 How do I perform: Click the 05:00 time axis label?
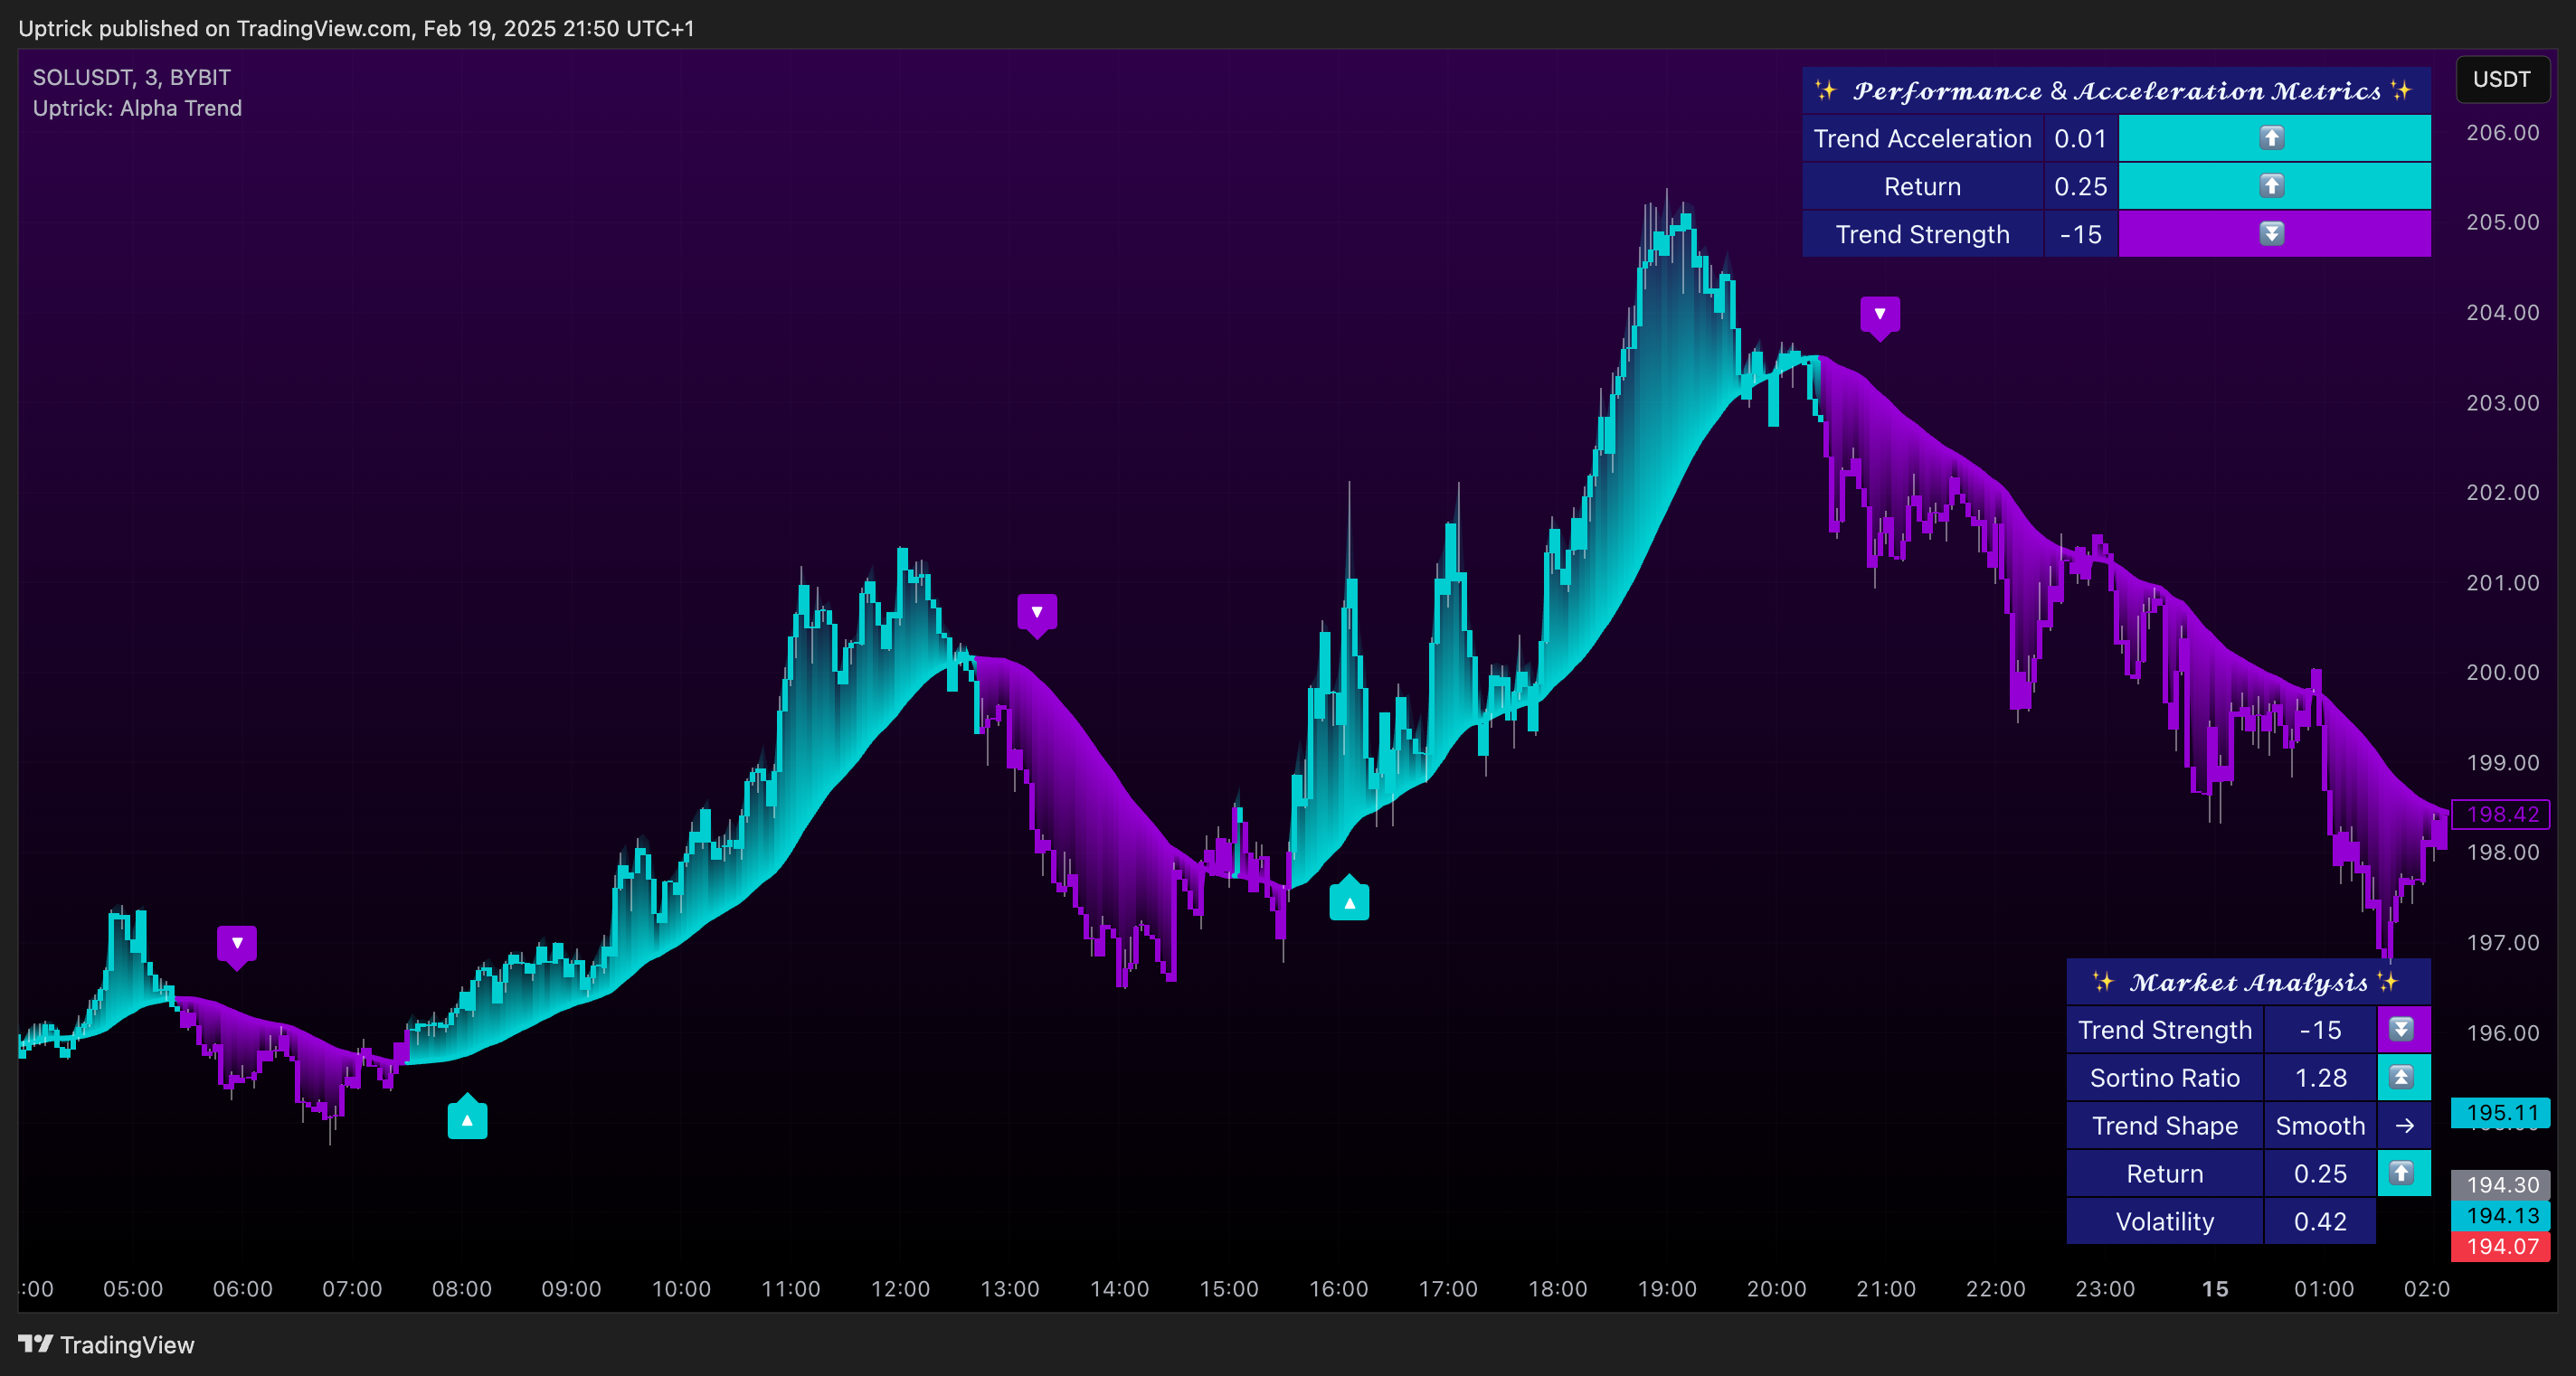[133, 1289]
